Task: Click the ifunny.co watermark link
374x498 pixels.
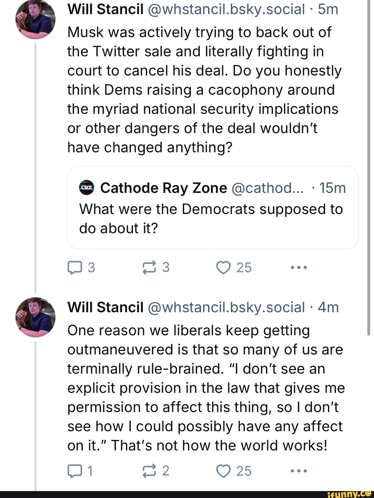Action: pos(347,493)
